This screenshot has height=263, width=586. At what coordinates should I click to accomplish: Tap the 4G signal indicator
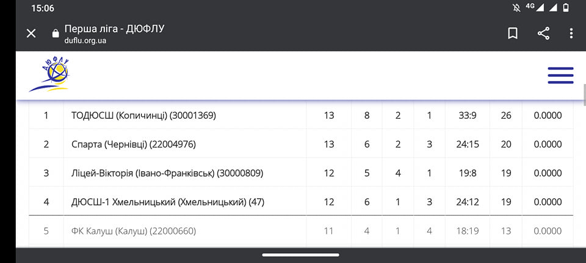pyautogui.click(x=535, y=7)
